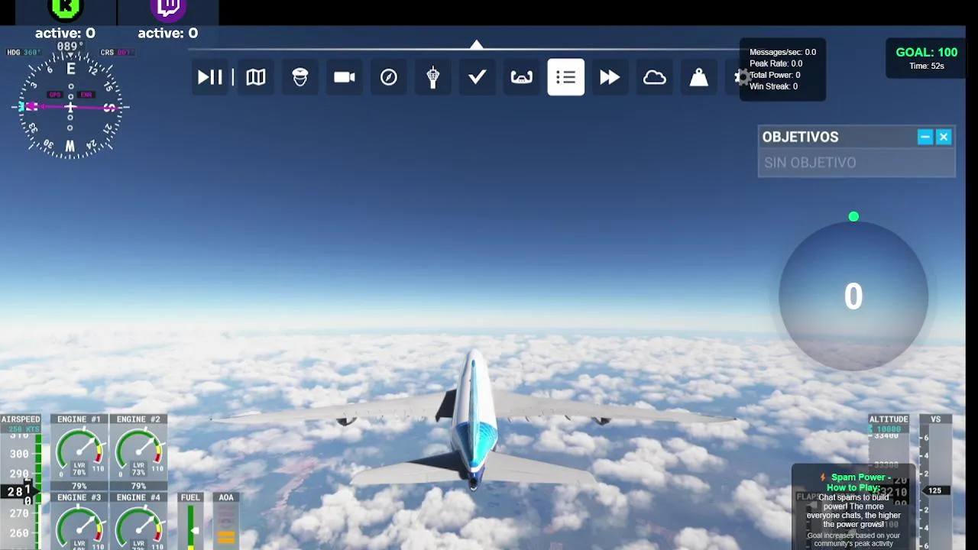The height and width of the screenshot is (550, 978).
Task: Open the camera toolbar icon
Action: click(345, 77)
